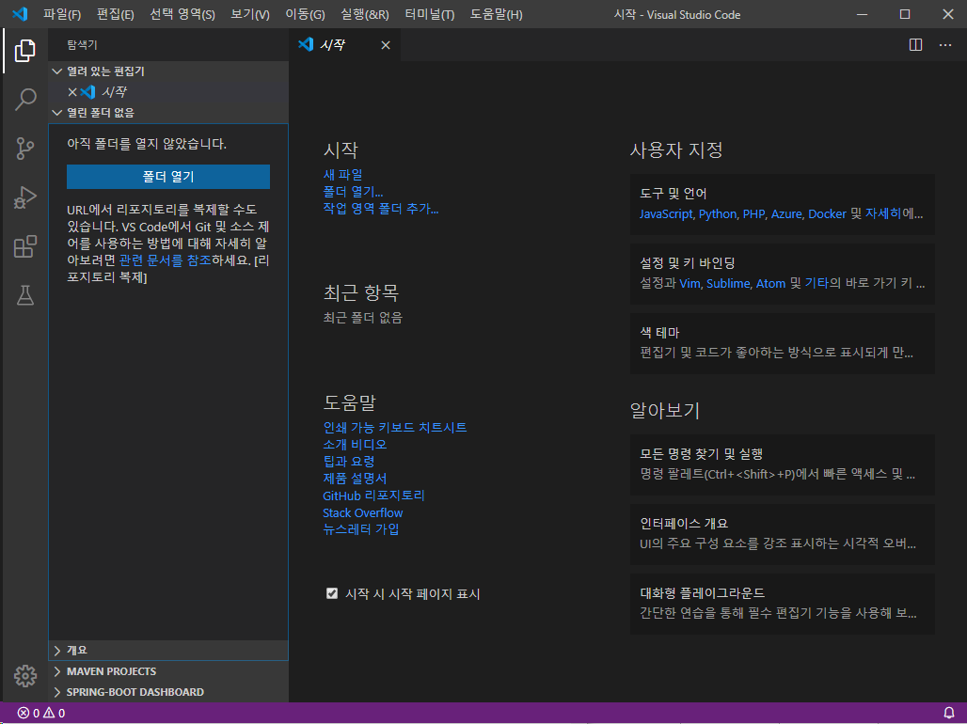967x724 pixels.
Task: Open the 소개 비디오 link
Action: [355, 444]
